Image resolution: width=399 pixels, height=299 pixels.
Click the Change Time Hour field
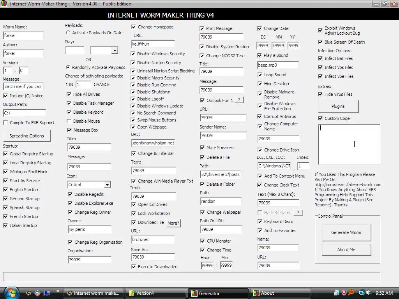(207, 266)
